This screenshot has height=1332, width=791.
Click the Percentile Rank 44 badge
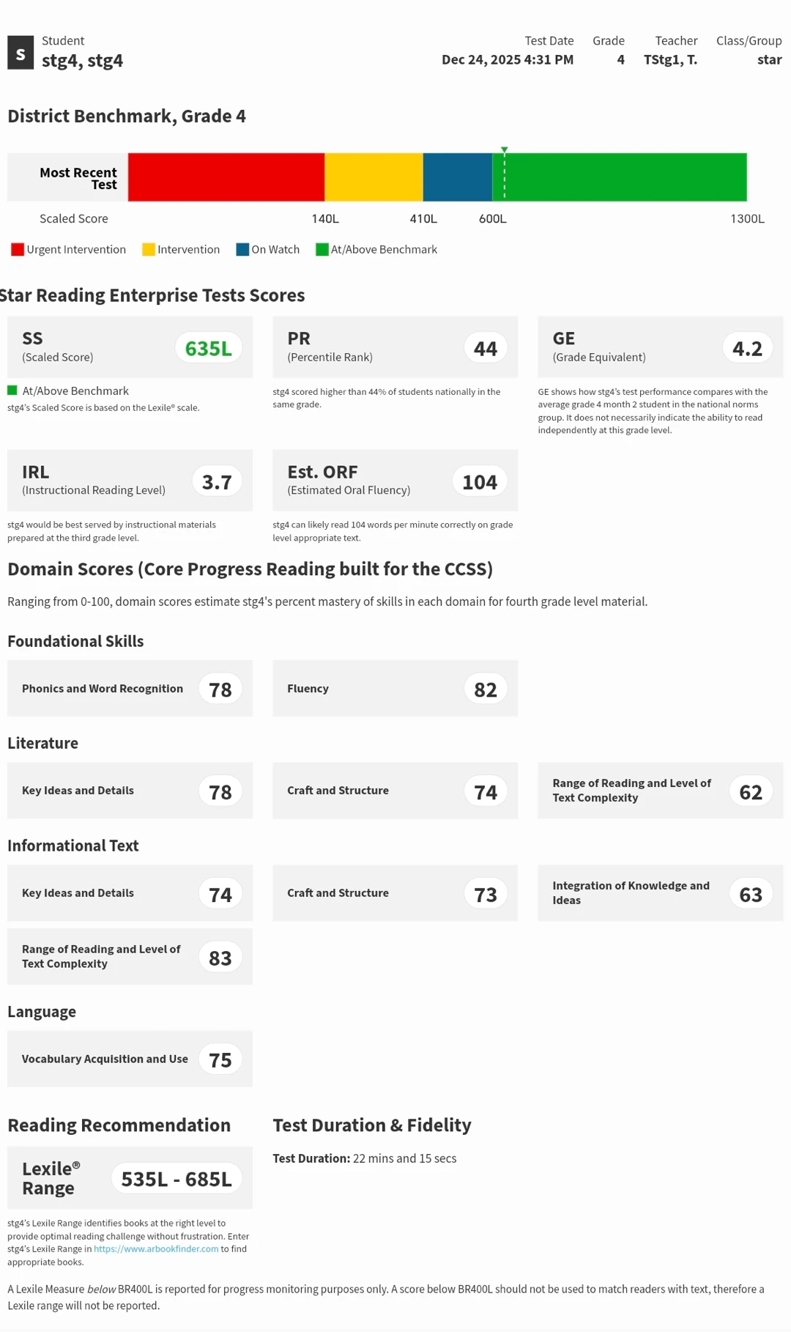click(x=485, y=348)
